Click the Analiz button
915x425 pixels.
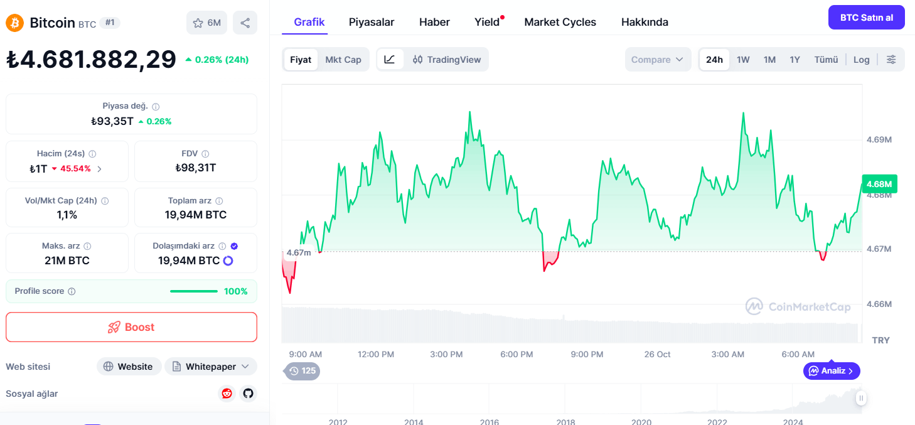832,371
